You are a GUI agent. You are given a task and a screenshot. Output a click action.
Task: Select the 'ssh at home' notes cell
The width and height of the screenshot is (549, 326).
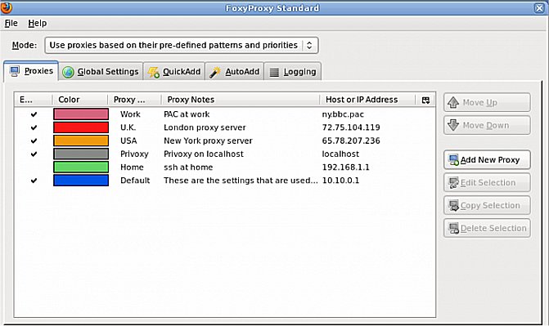click(x=188, y=167)
